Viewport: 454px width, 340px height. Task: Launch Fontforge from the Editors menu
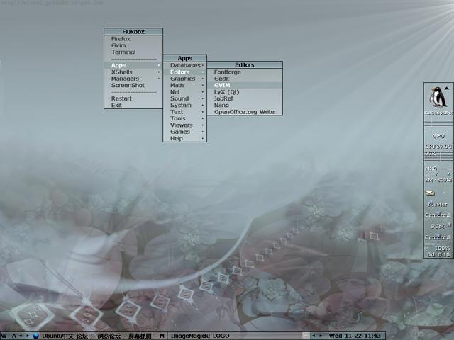tap(245, 72)
